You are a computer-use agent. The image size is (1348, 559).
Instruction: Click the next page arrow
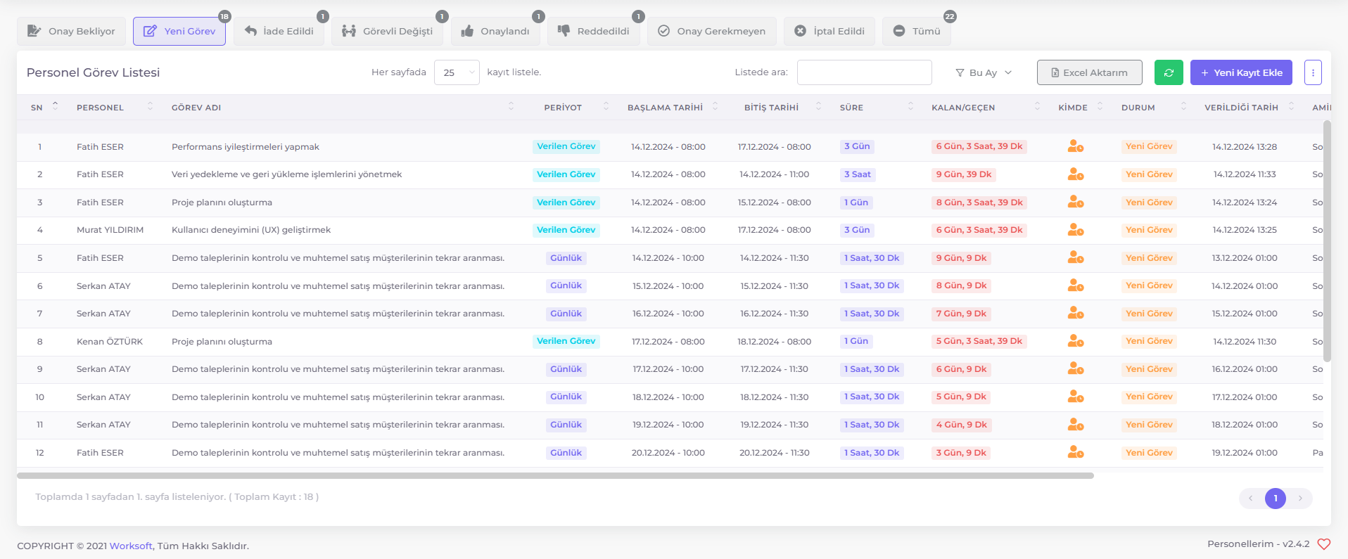[x=1300, y=499]
